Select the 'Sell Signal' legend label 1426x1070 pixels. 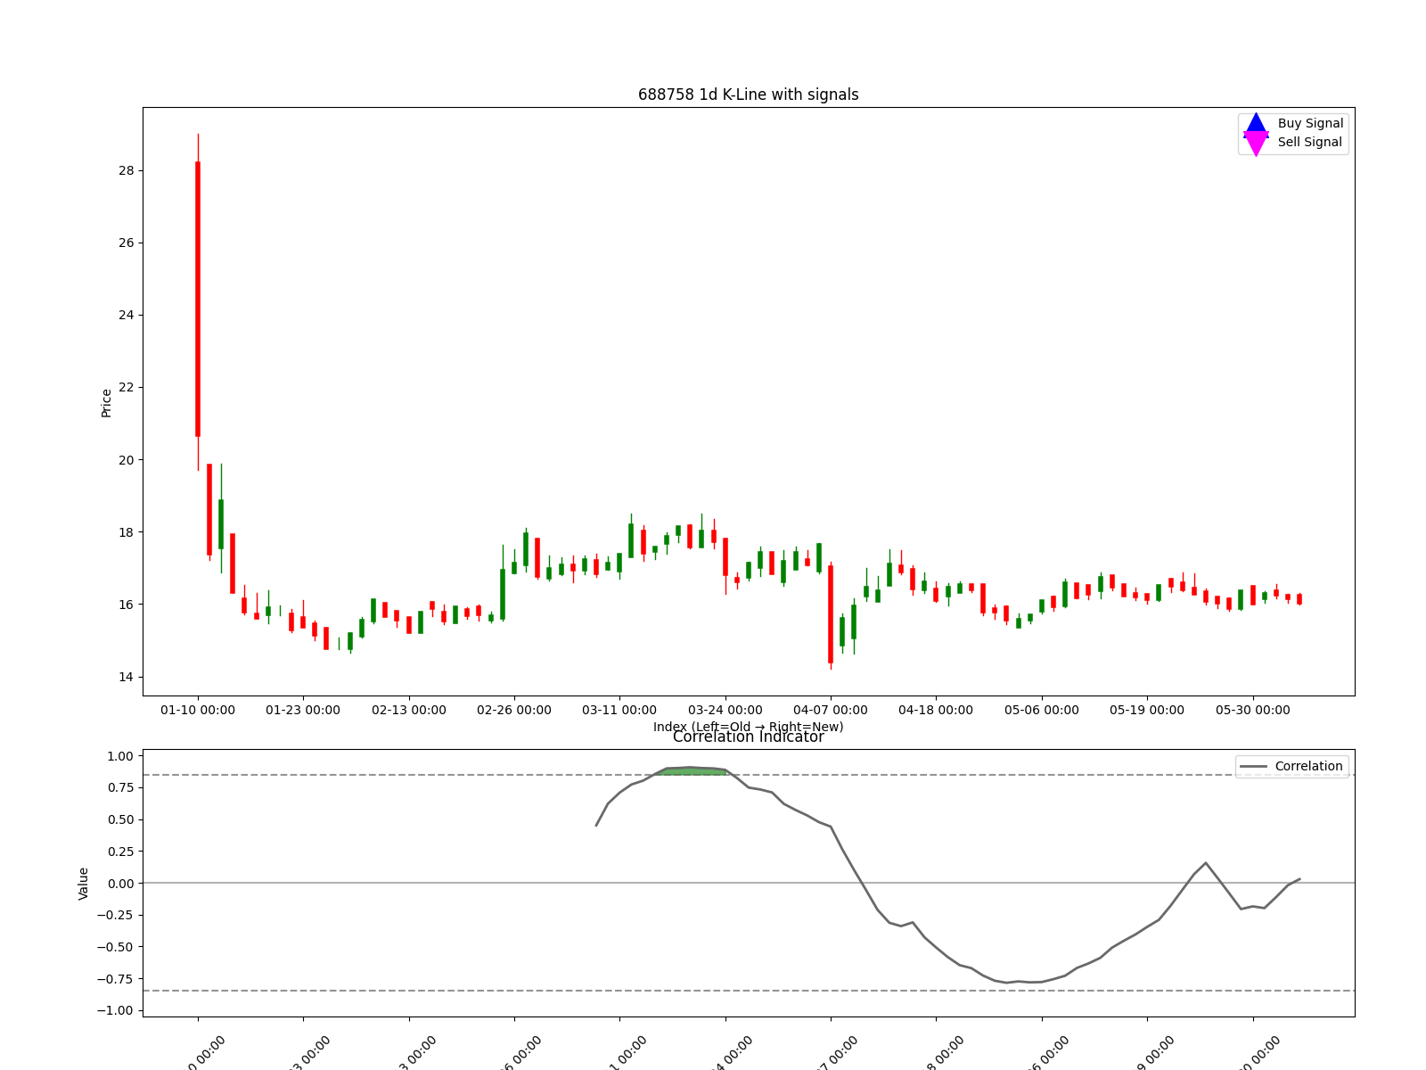(1310, 142)
